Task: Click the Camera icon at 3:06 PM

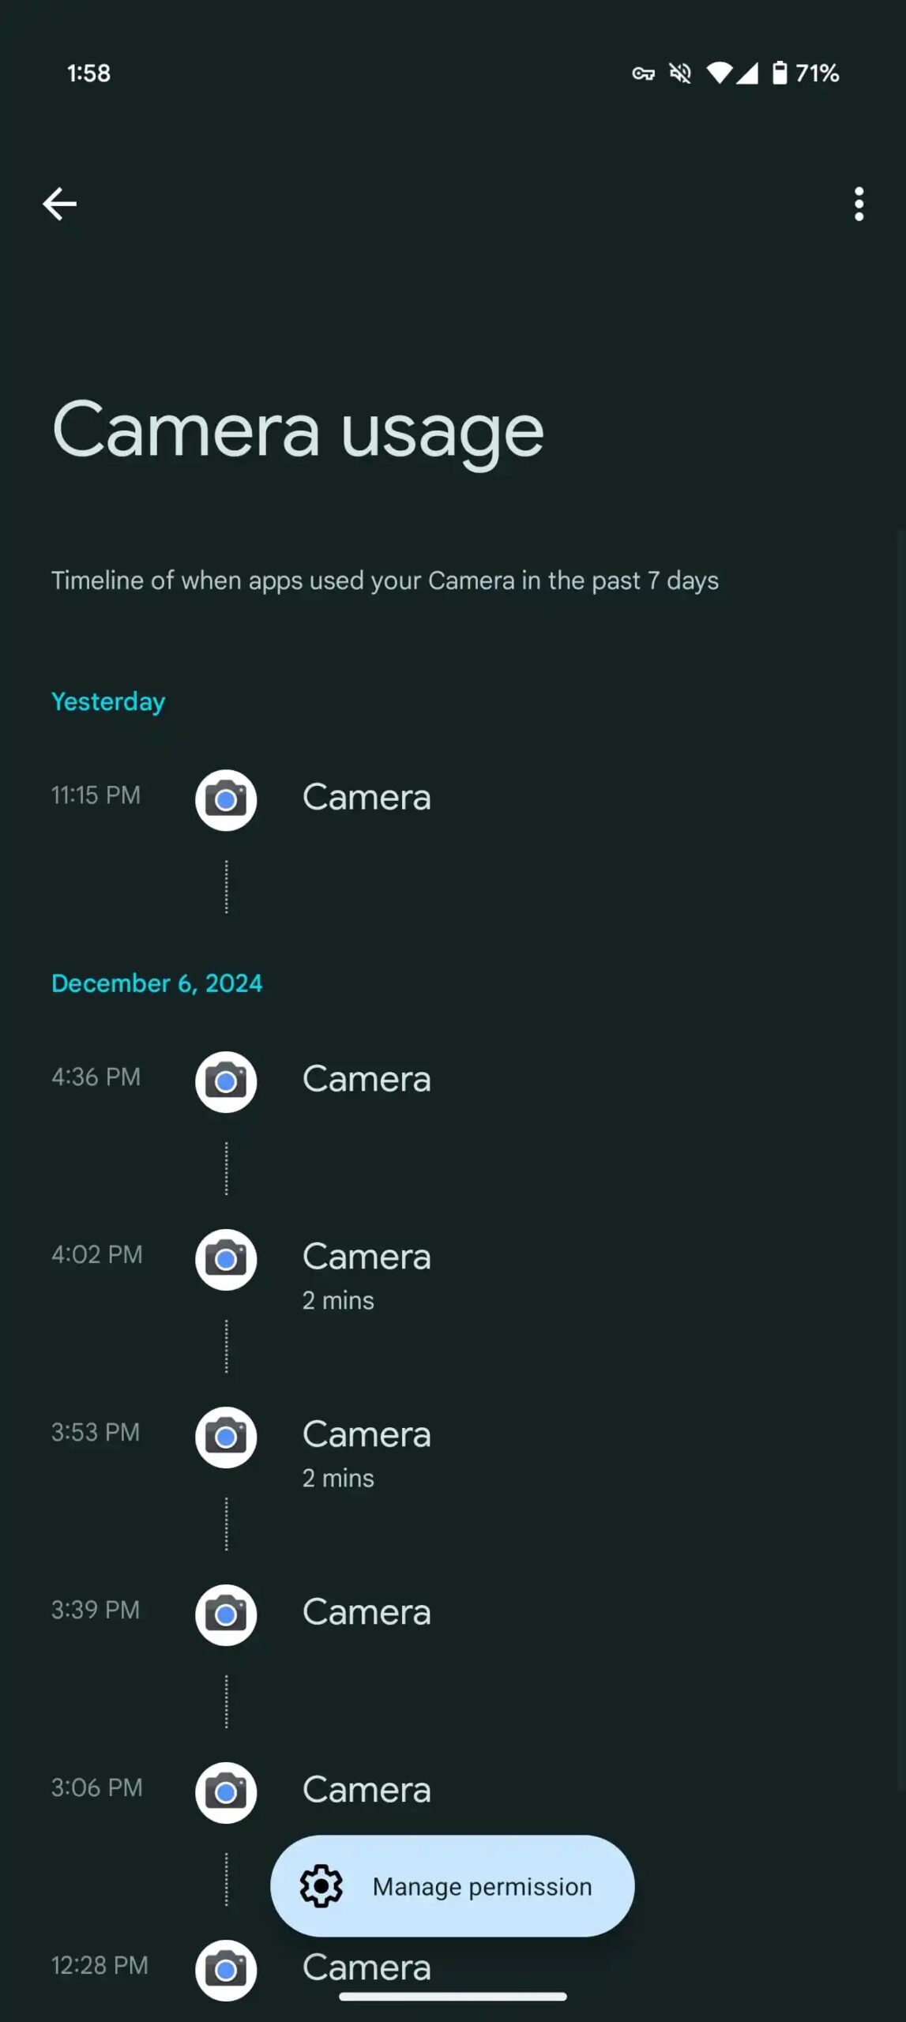Action: pyautogui.click(x=226, y=1792)
